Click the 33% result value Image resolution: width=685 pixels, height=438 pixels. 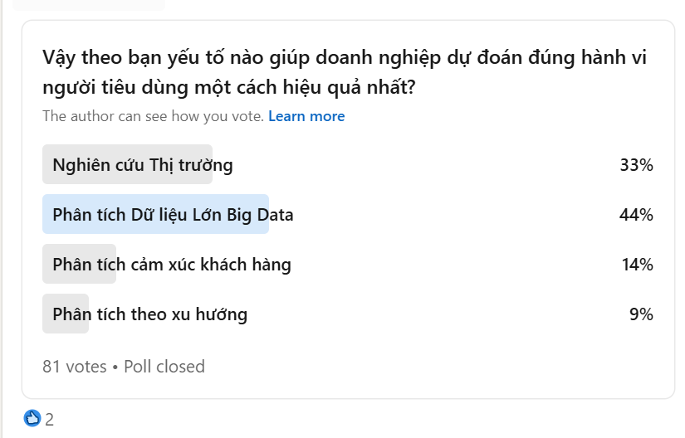click(x=636, y=165)
